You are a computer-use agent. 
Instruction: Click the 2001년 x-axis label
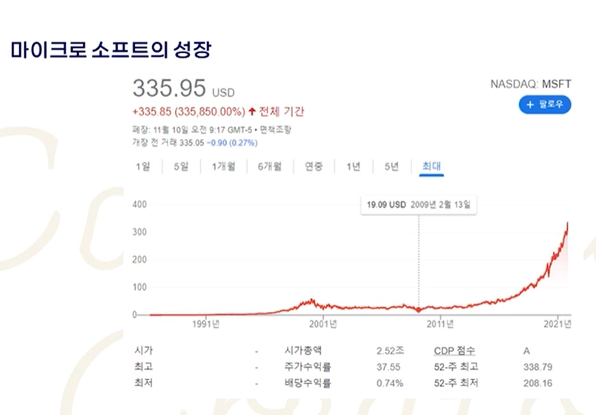(322, 324)
